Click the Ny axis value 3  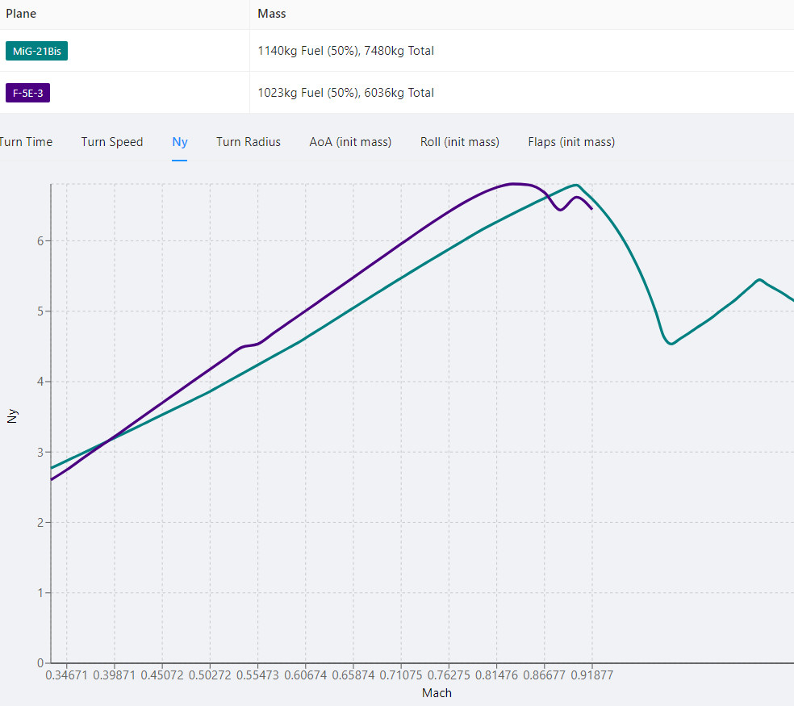pyautogui.click(x=40, y=453)
